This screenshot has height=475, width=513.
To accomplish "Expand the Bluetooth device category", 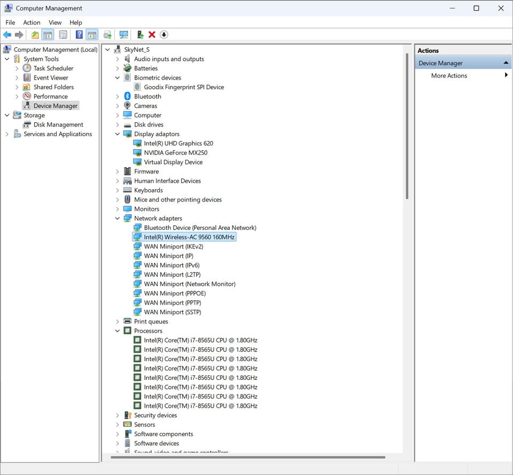I will click(x=118, y=97).
